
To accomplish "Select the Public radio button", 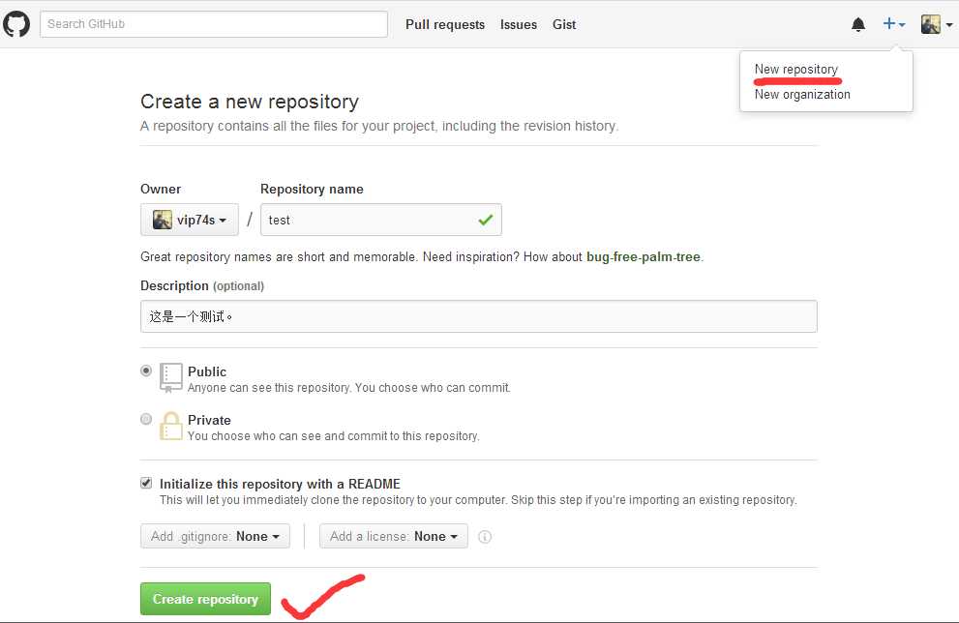I will coord(146,371).
